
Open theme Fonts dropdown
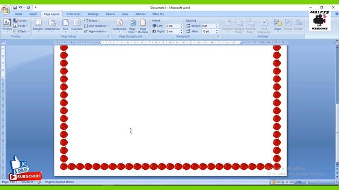coord(21,26)
